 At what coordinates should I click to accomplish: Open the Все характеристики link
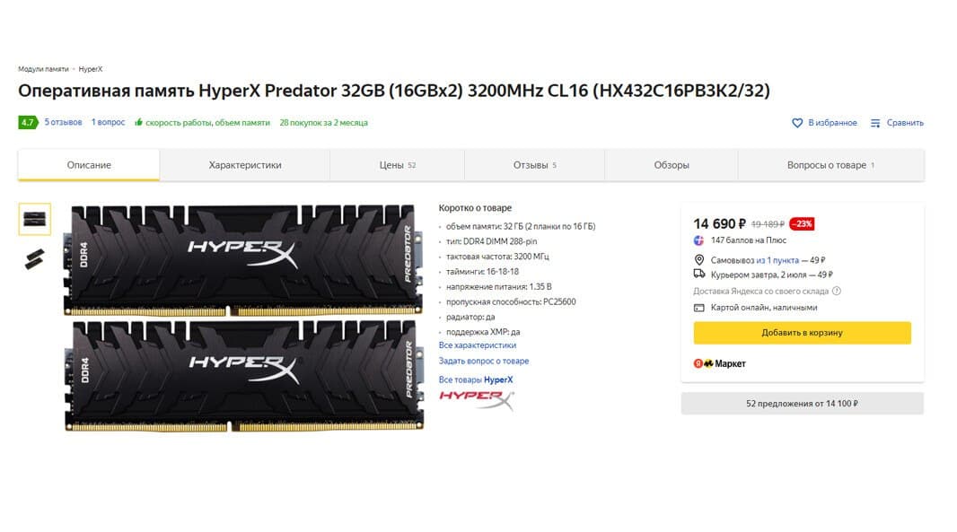tap(478, 345)
